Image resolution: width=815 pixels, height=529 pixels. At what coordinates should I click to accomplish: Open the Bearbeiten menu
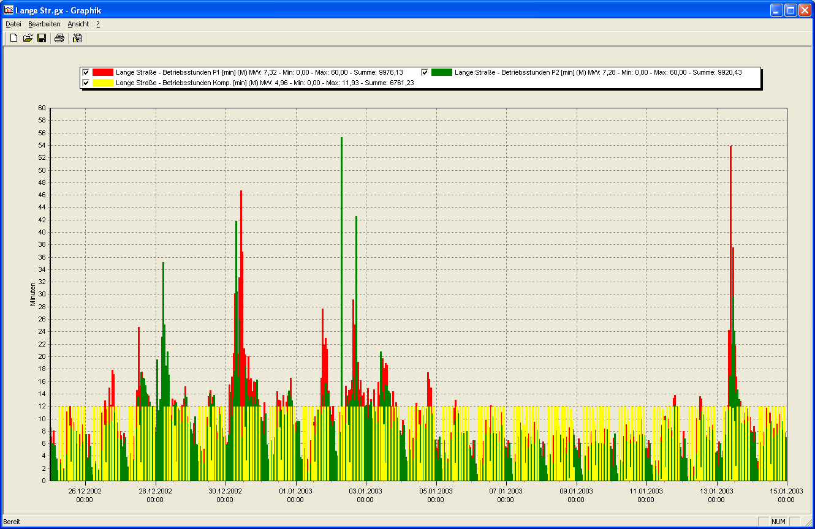coord(44,24)
